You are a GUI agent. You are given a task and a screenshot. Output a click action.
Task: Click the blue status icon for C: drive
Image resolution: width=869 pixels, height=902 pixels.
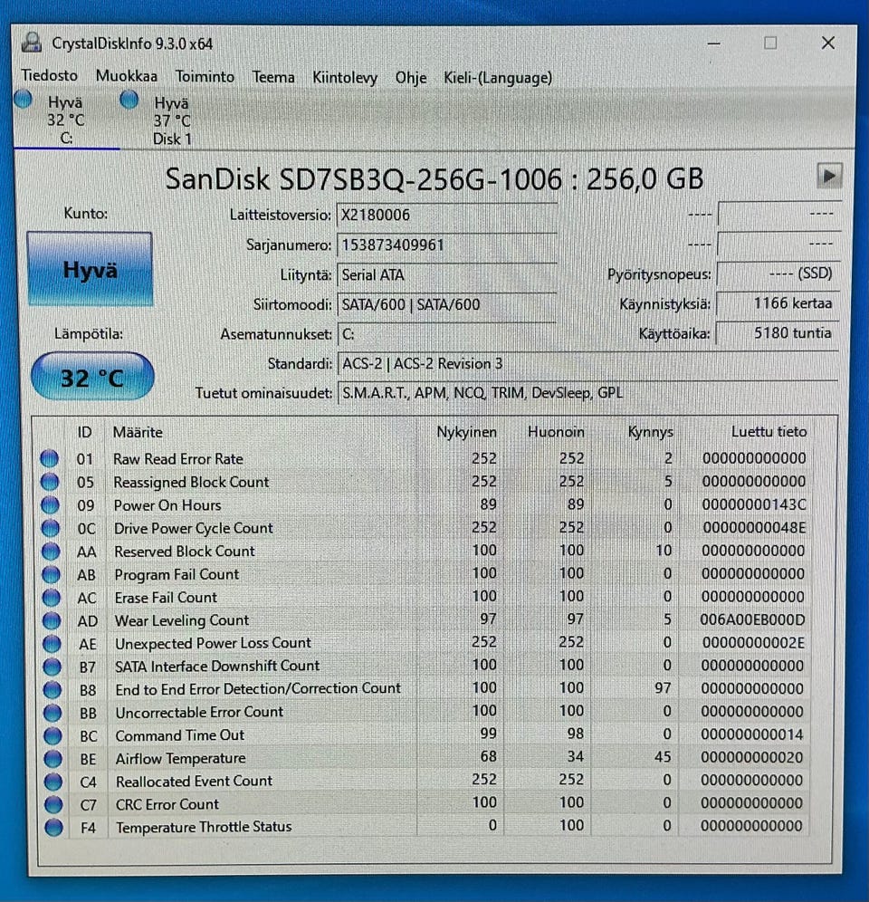pyautogui.click(x=23, y=100)
